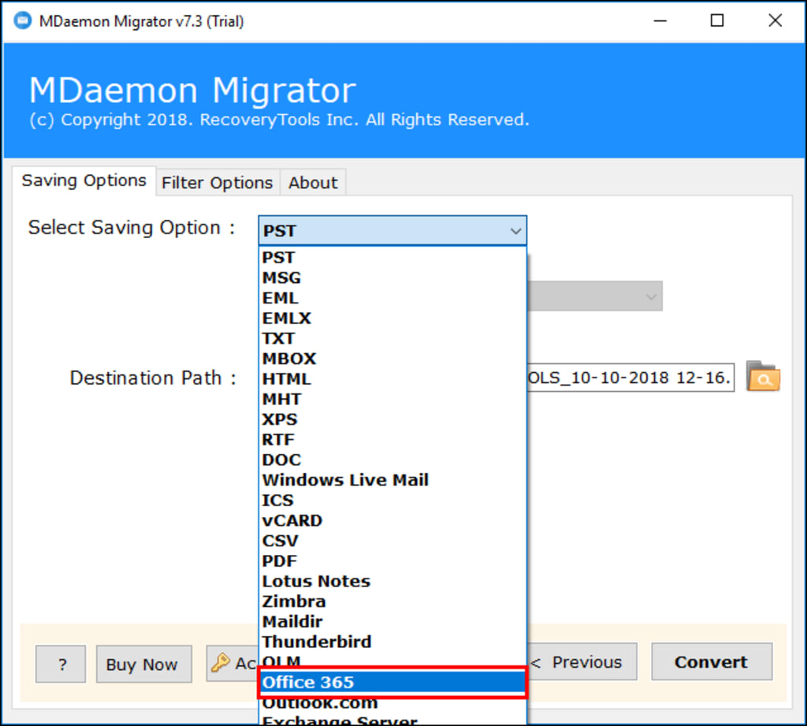Select Lotus Notes saving option
The height and width of the screenshot is (726, 807).
(392, 581)
